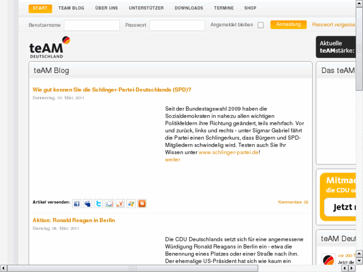Toggle the Angemeldet bleiben checkbox
This screenshot has height=272, width=363.
(261, 25)
